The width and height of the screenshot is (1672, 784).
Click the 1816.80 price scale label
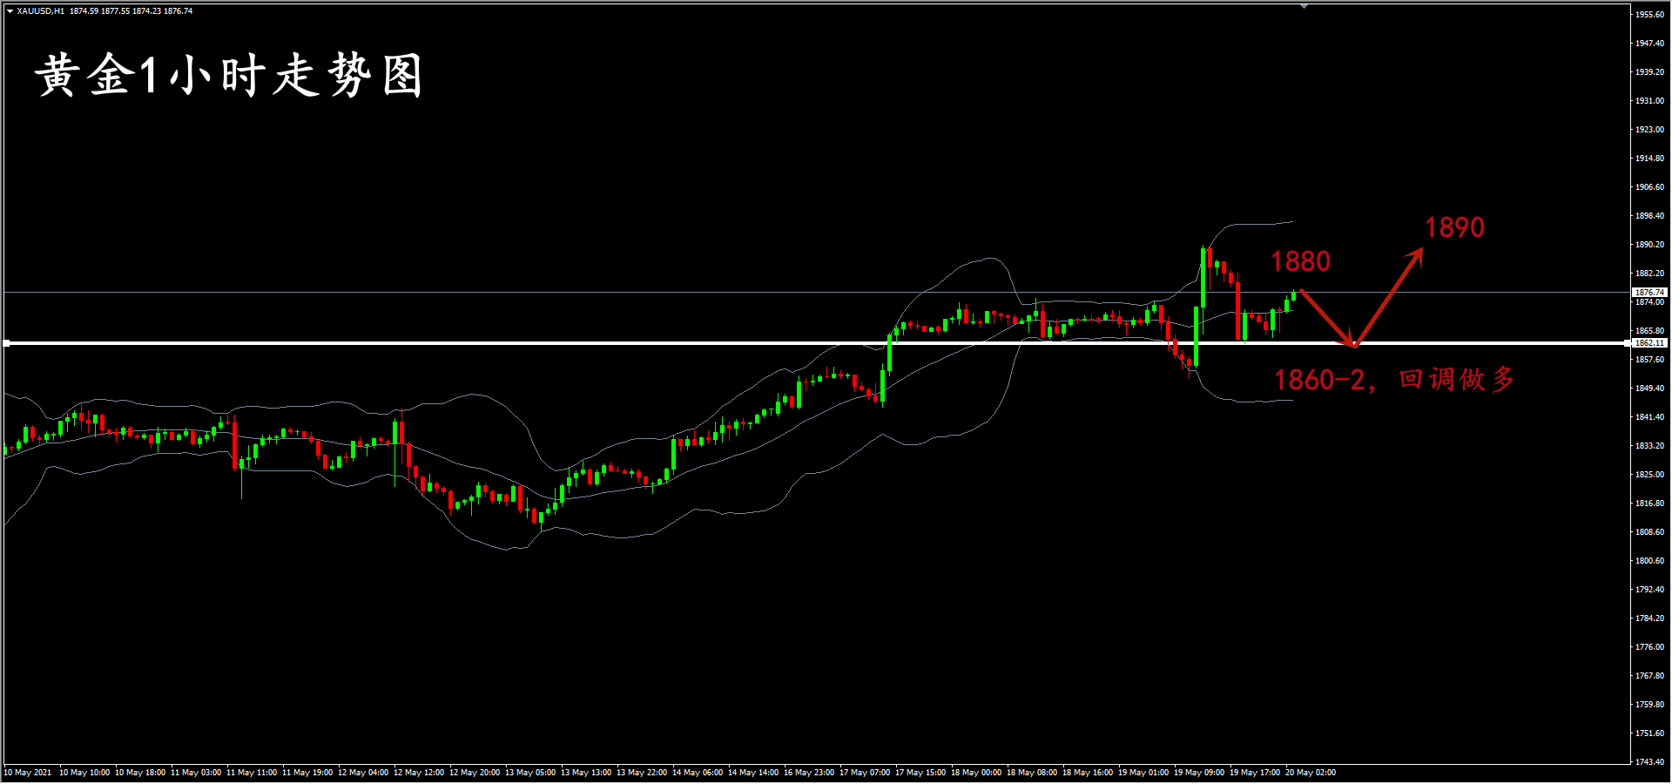pos(1649,504)
